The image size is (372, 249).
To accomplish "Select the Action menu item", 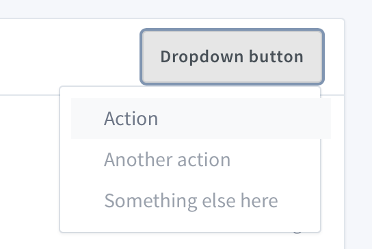I will [x=201, y=118].
